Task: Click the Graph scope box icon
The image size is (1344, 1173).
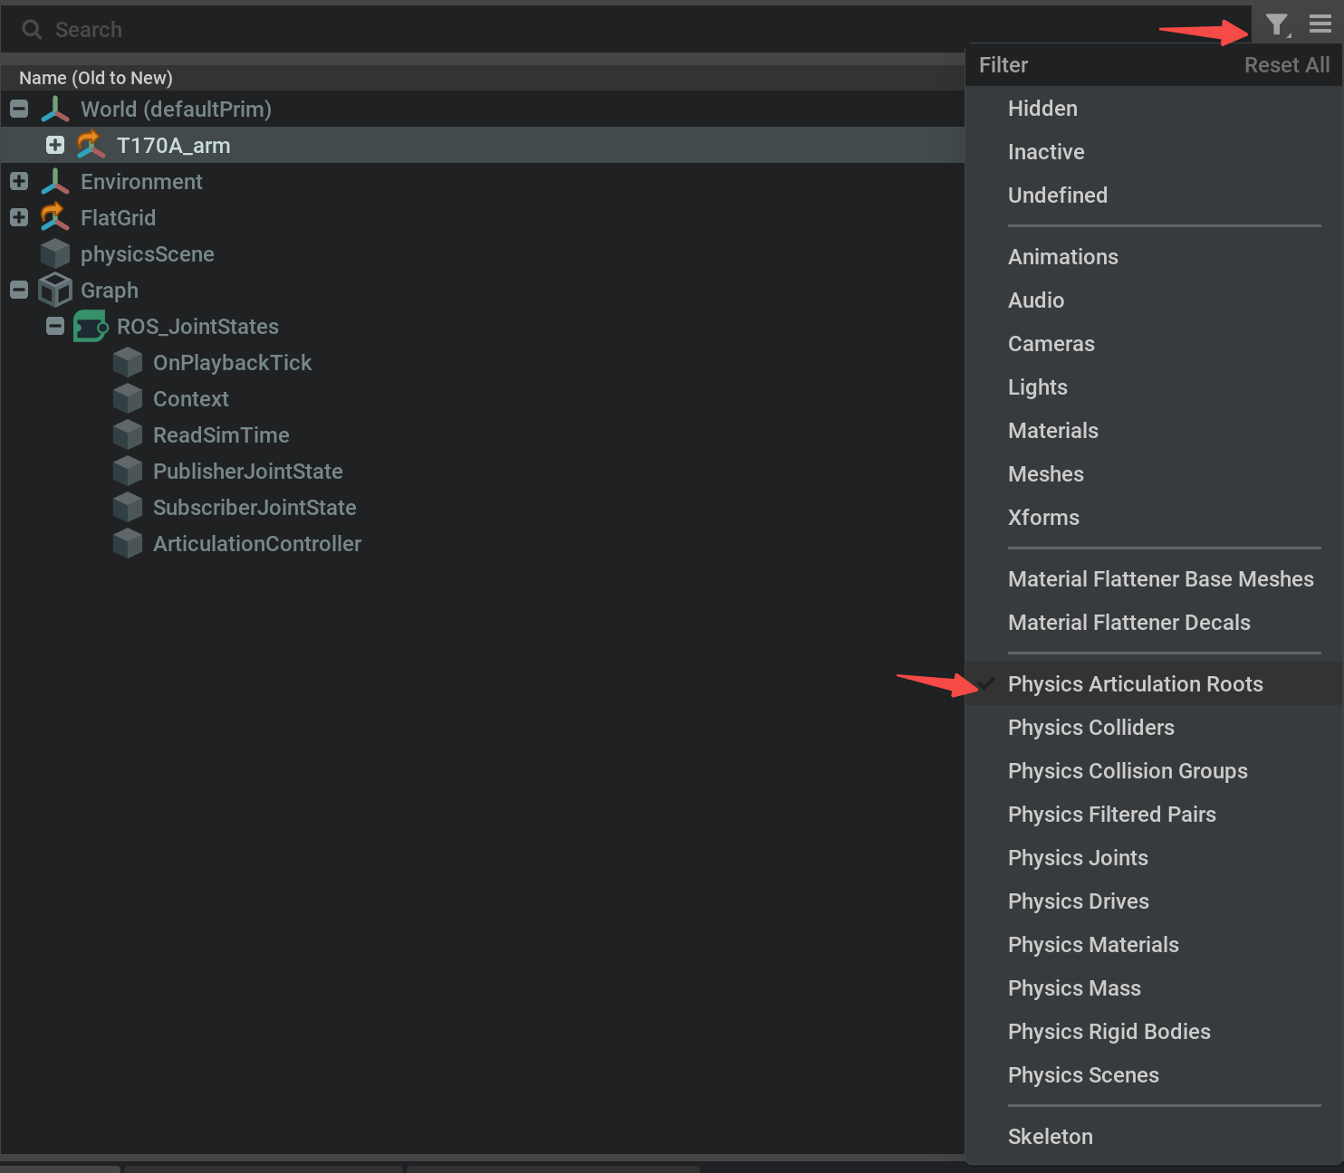Action: [x=55, y=291]
